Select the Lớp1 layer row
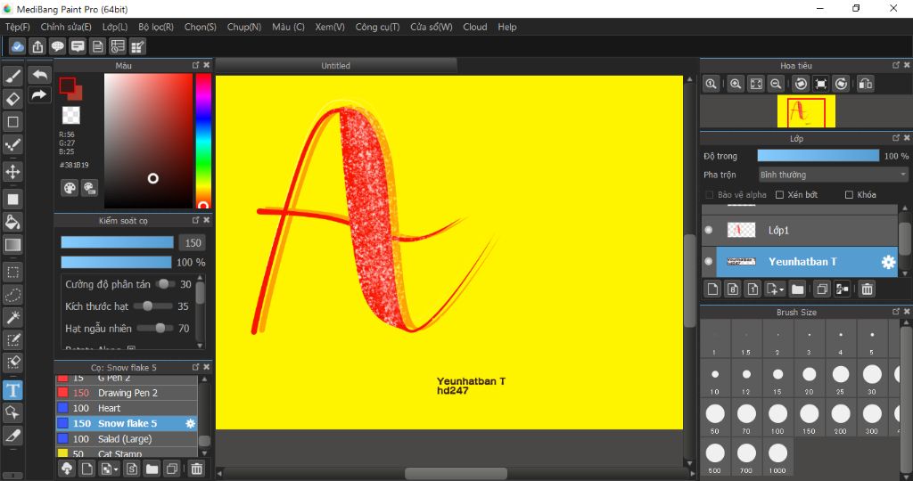Viewport: 913px width, 481px height. (800, 231)
